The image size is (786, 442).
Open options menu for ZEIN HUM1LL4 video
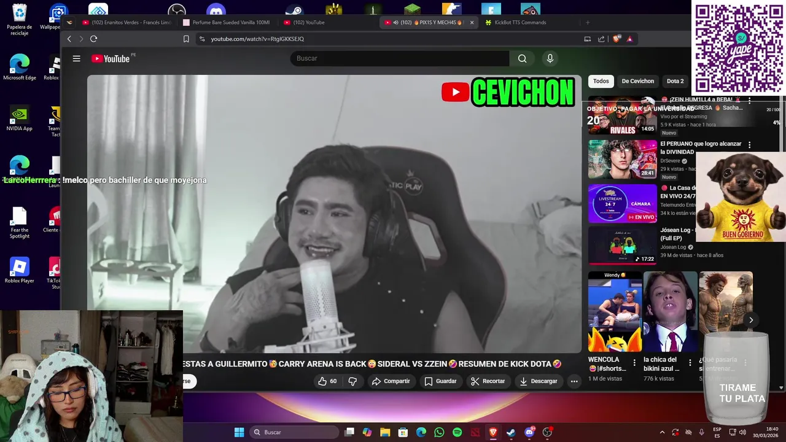(x=749, y=100)
